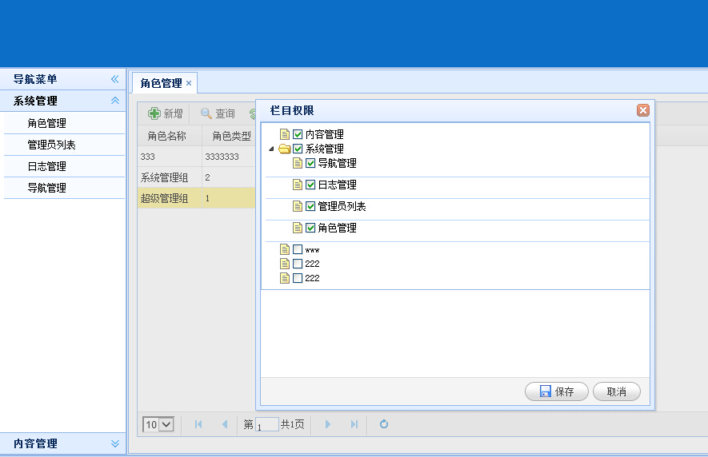Click the document icon beside 导航管理 node
Image resolution: width=708 pixels, height=457 pixels.
[x=297, y=163]
